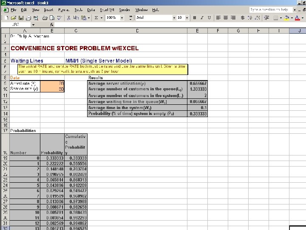This screenshot has height=230, width=306.
Task: Toggle Italic formatting
Action: coord(202,18)
